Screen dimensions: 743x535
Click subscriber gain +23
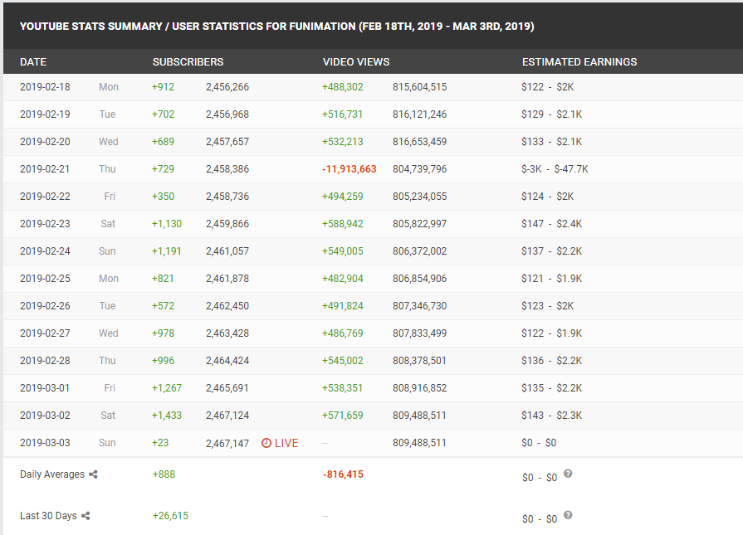160,443
